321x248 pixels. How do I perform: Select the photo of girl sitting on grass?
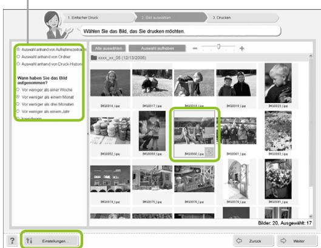coord(110,83)
